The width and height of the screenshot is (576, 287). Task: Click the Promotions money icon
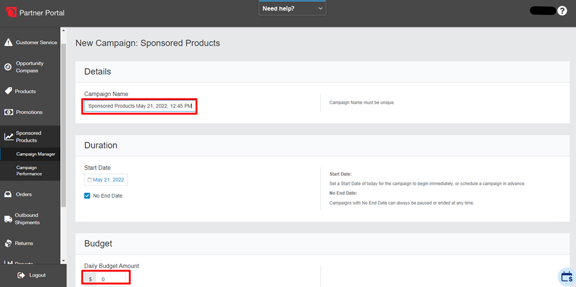click(8, 112)
